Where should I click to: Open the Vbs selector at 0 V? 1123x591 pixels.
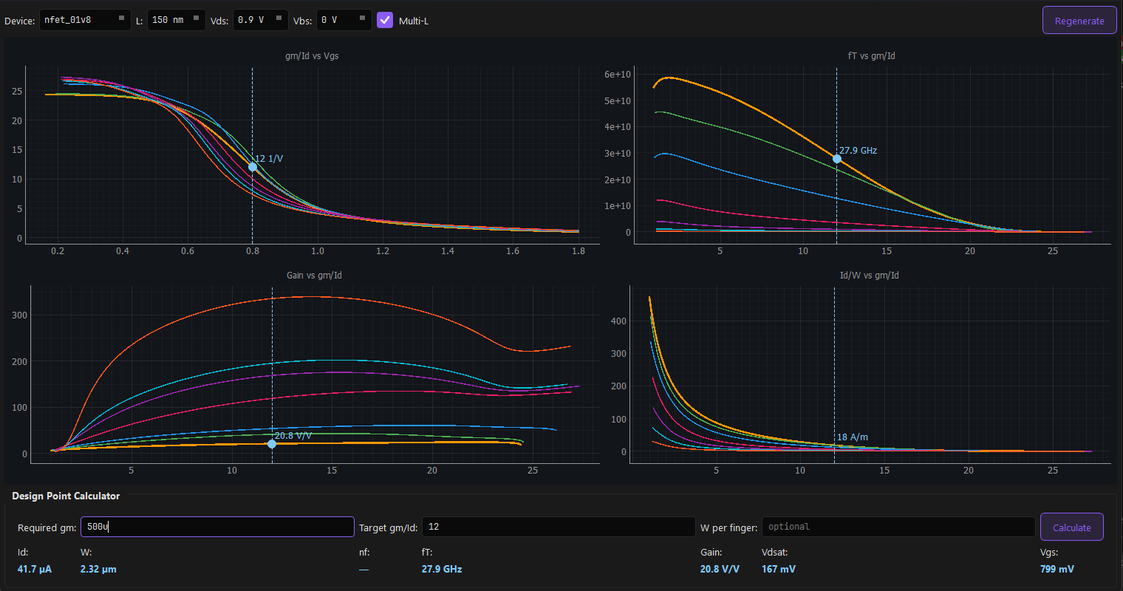coord(344,20)
